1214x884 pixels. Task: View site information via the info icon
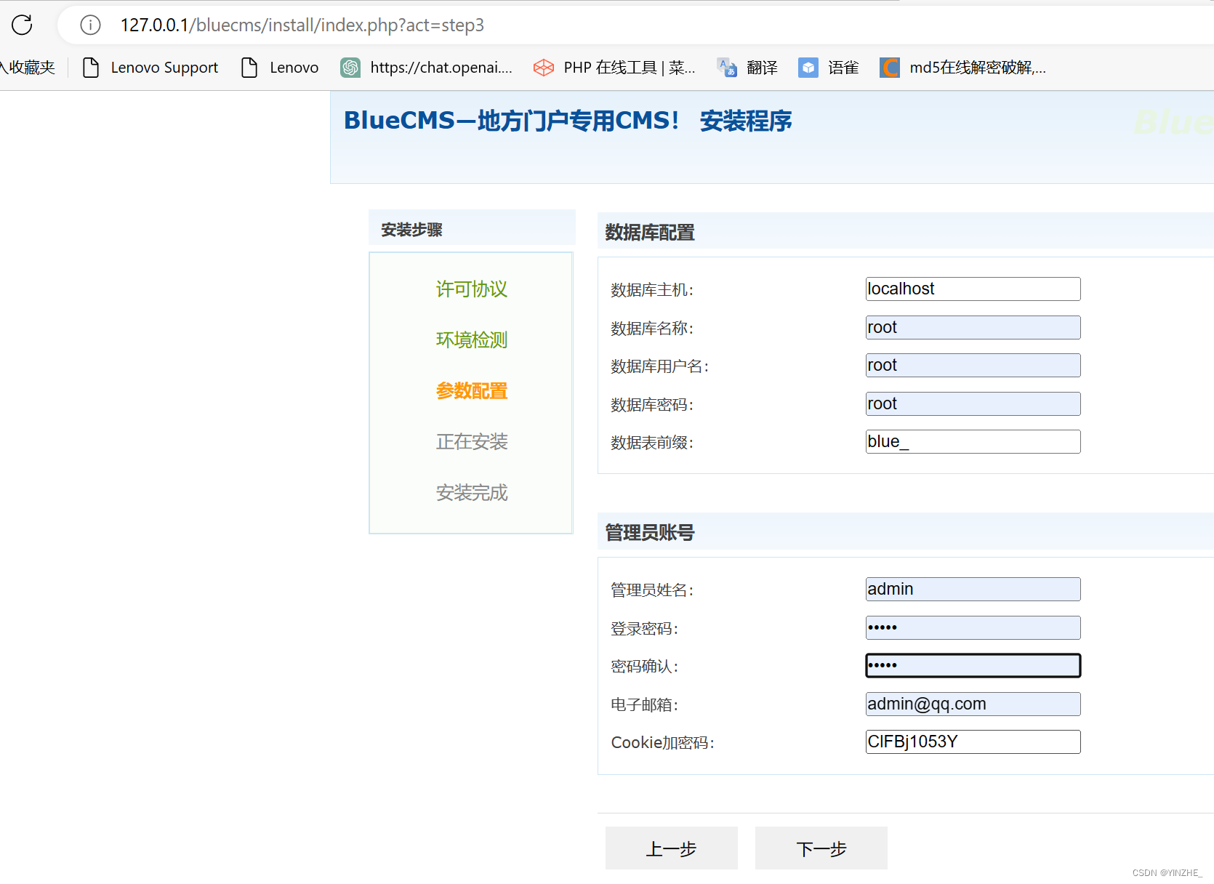pos(90,25)
